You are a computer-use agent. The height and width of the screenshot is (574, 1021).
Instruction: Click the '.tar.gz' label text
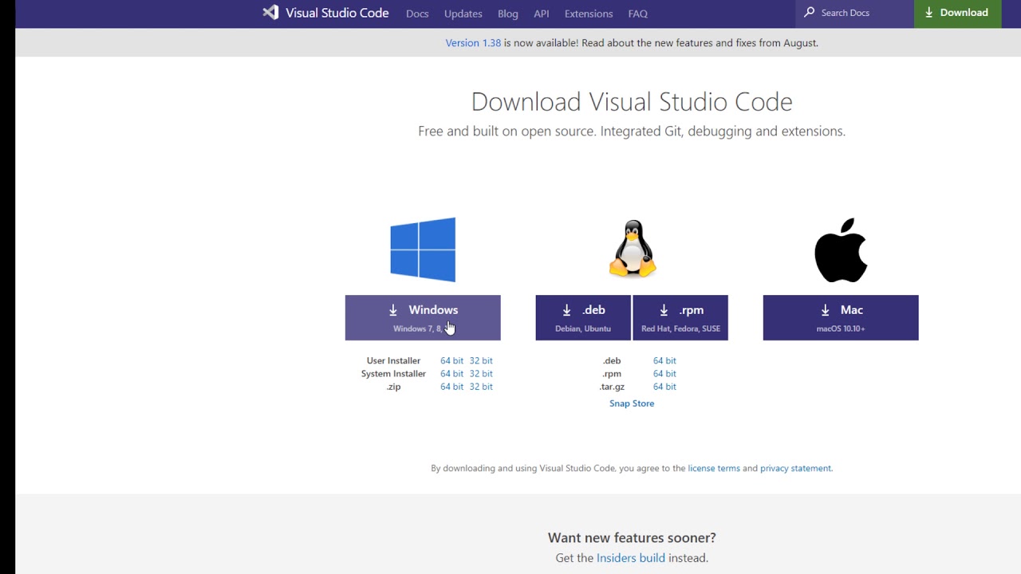tap(612, 387)
